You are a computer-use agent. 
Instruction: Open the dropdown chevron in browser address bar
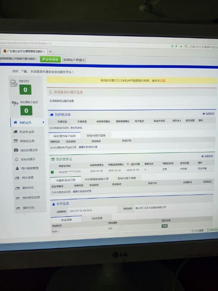pyautogui.click(x=181, y=46)
